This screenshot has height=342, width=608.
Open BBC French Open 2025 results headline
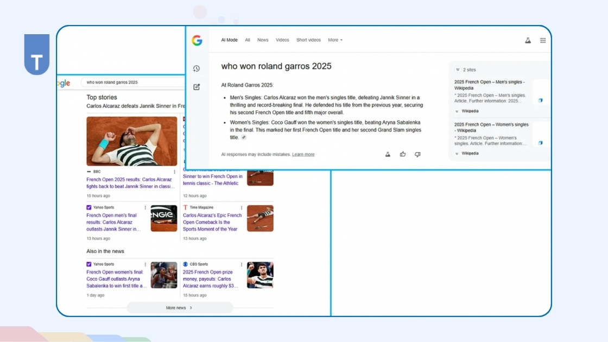pos(131,183)
